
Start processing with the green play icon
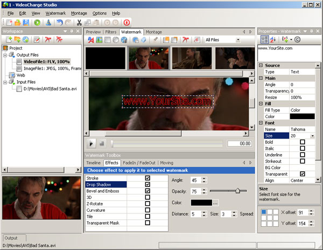click(x=37, y=23)
